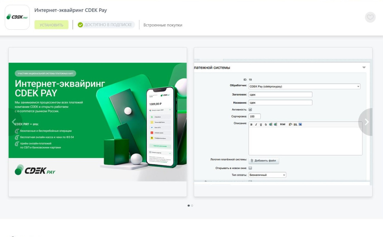383x237 pixels.
Task: Click the Italic icon in the Описание editor
Action: tap(256, 124)
